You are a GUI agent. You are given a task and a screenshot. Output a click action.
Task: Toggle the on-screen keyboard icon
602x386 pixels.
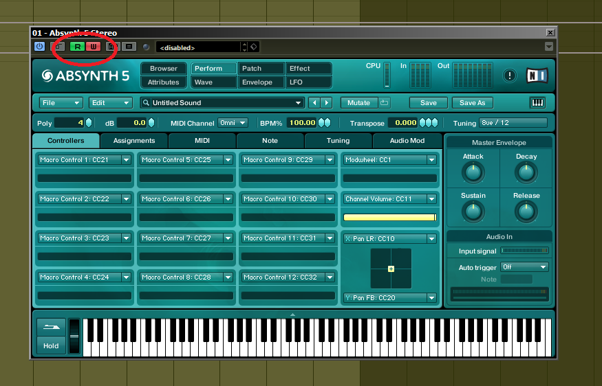[x=537, y=102]
